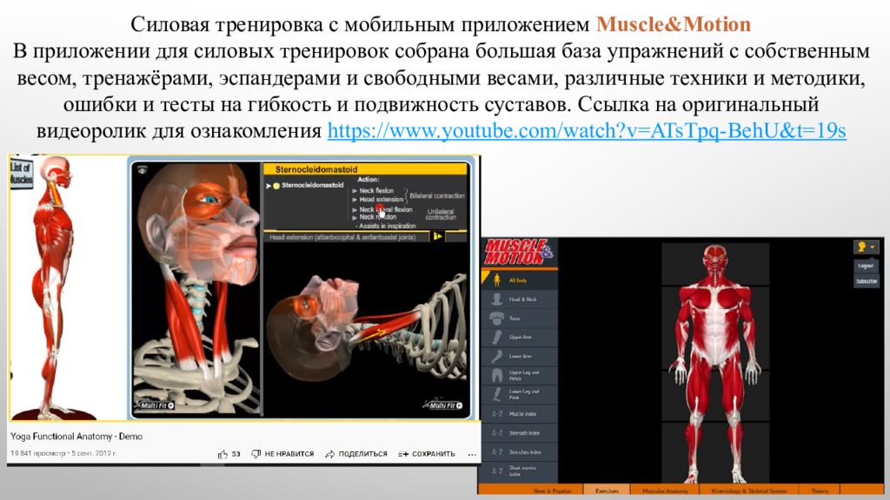Select Head & Neck body region

click(520, 299)
